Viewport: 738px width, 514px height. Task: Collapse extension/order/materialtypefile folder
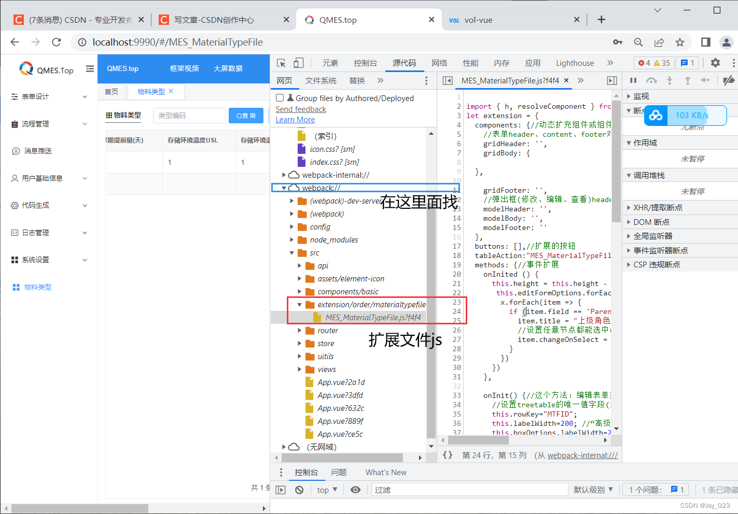tap(299, 305)
